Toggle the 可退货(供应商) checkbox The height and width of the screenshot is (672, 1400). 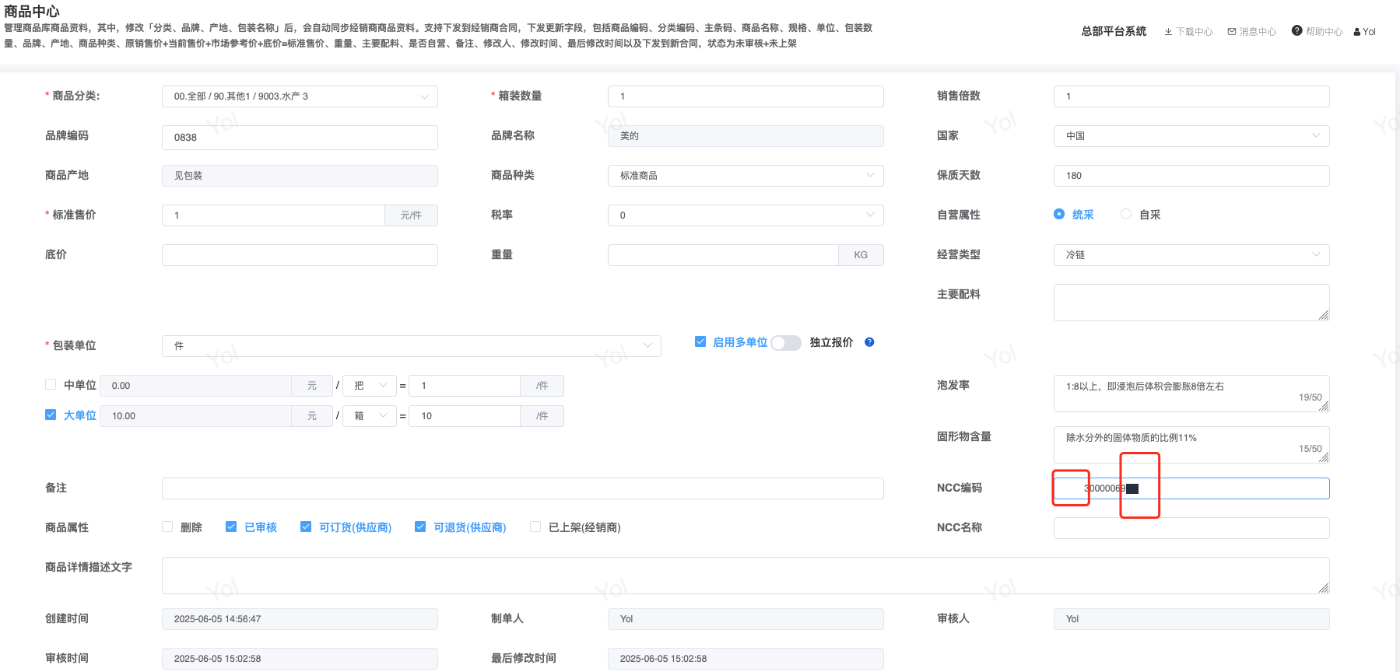pos(420,527)
